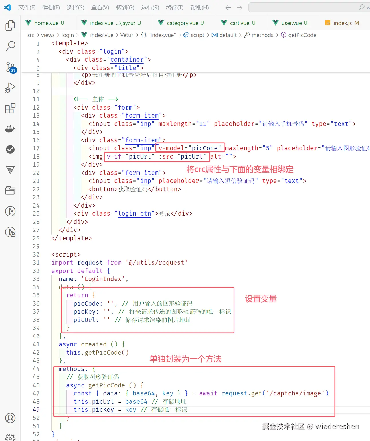Click this.getPicCode() call on line 42
This screenshot has width=370, height=441.
[x=98, y=353]
